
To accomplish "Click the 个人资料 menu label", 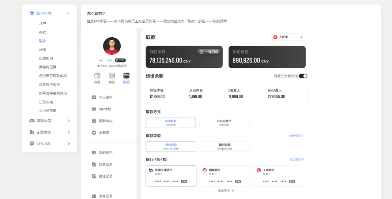I will pyautogui.click(x=106, y=97).
